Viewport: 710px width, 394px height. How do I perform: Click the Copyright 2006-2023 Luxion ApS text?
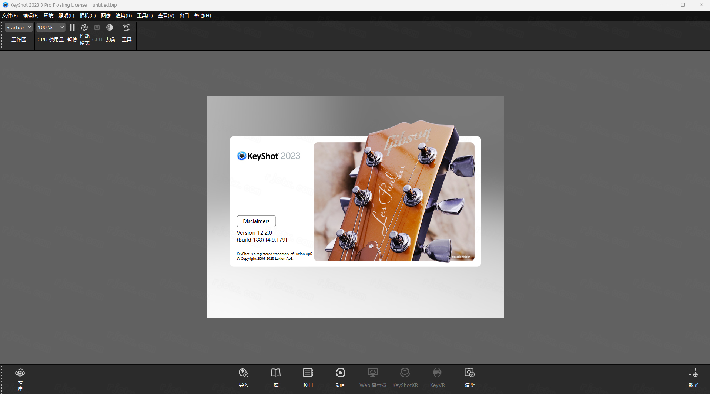(265, 259)
